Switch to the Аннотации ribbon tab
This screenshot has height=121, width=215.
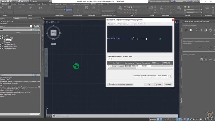21,4
